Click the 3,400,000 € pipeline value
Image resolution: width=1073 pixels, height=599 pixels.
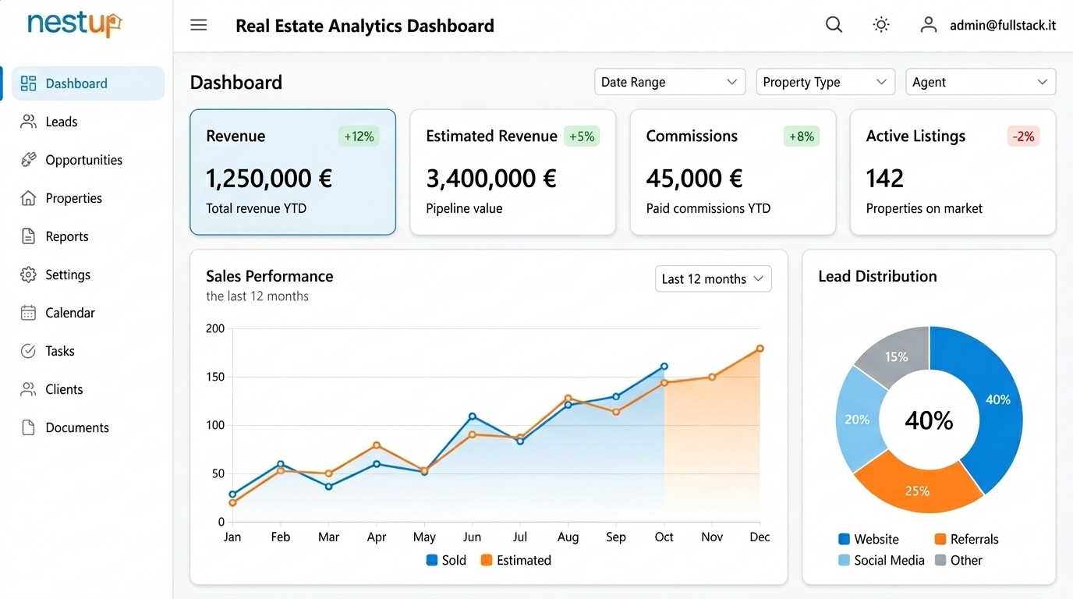point(491,179)
